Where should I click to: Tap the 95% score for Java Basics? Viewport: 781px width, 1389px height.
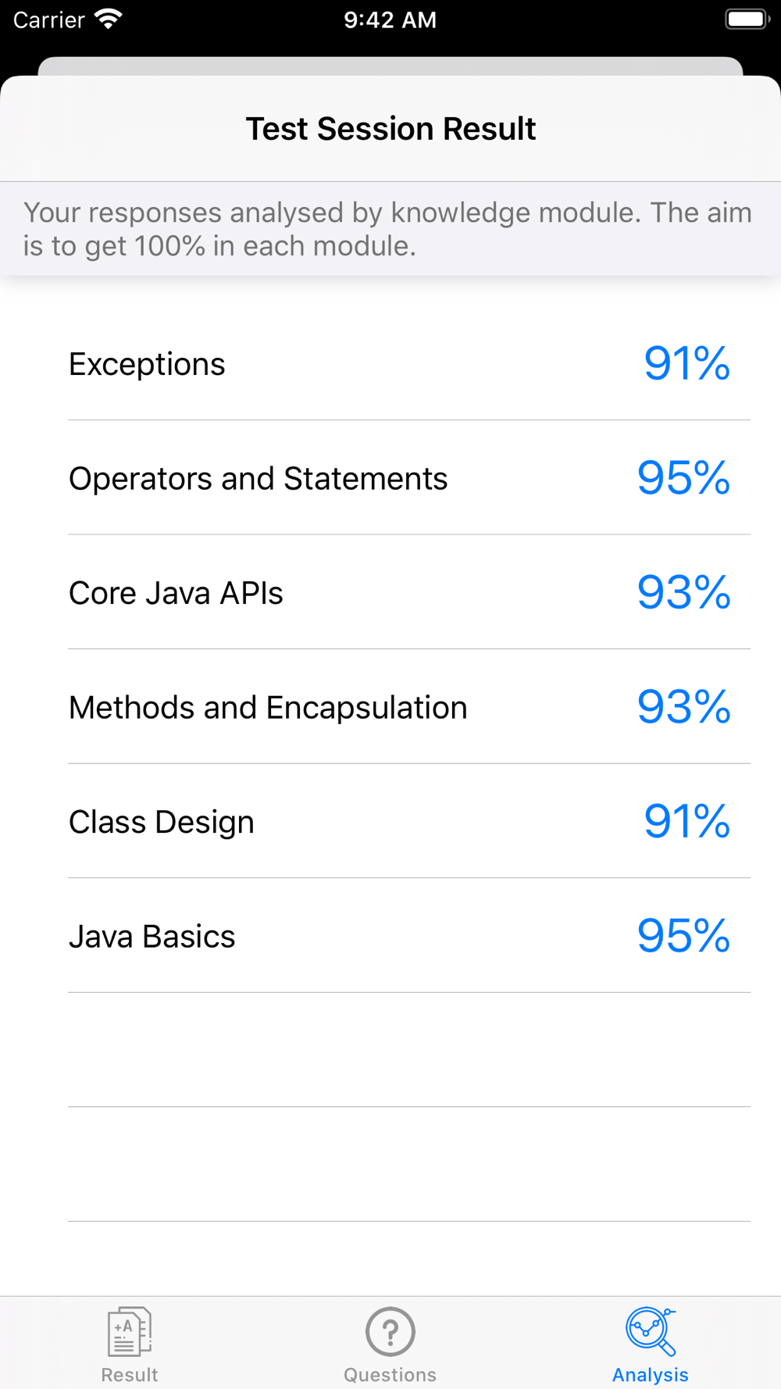pyautogui.click(x=684, y=936)
